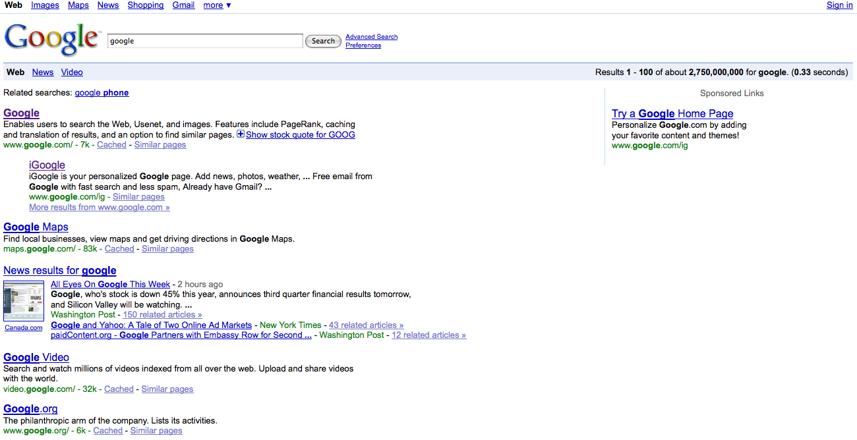Expand the stock quote plus icon
The height and width of the screenshot is (440, 857).
tap(241, 134)
